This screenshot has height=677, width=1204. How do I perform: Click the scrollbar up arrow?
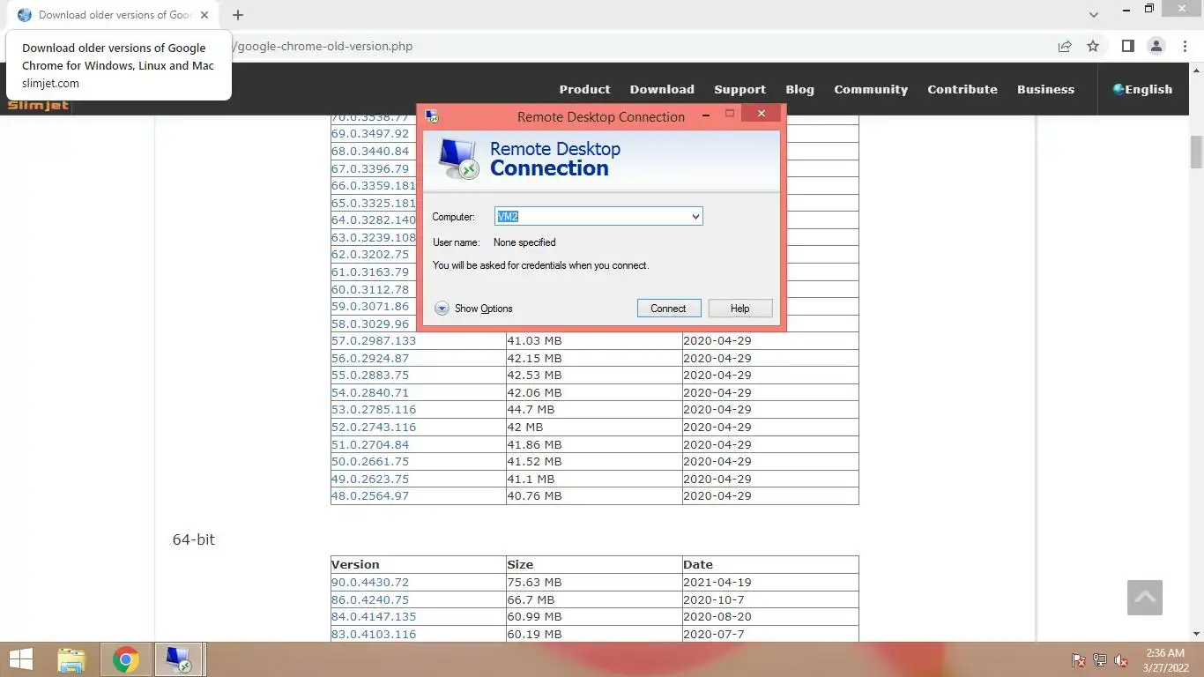pos(1196,70)
